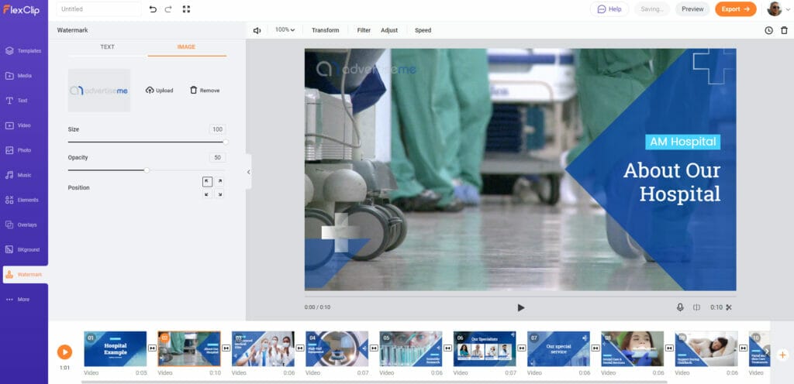Click the Saving status button
This screenshot has height=384, width=794.
651,9
